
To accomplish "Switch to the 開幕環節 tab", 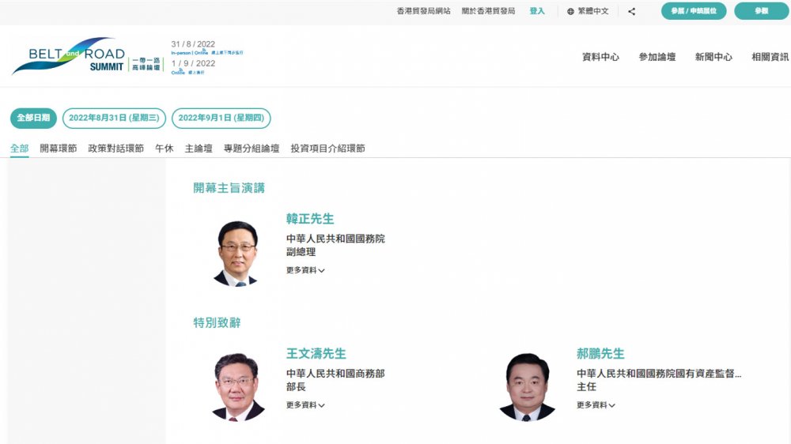I will click(x=59, y=149).
